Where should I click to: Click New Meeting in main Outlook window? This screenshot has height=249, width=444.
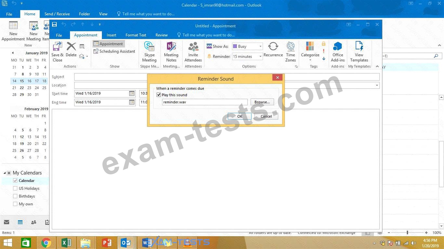tap(34, 31)
